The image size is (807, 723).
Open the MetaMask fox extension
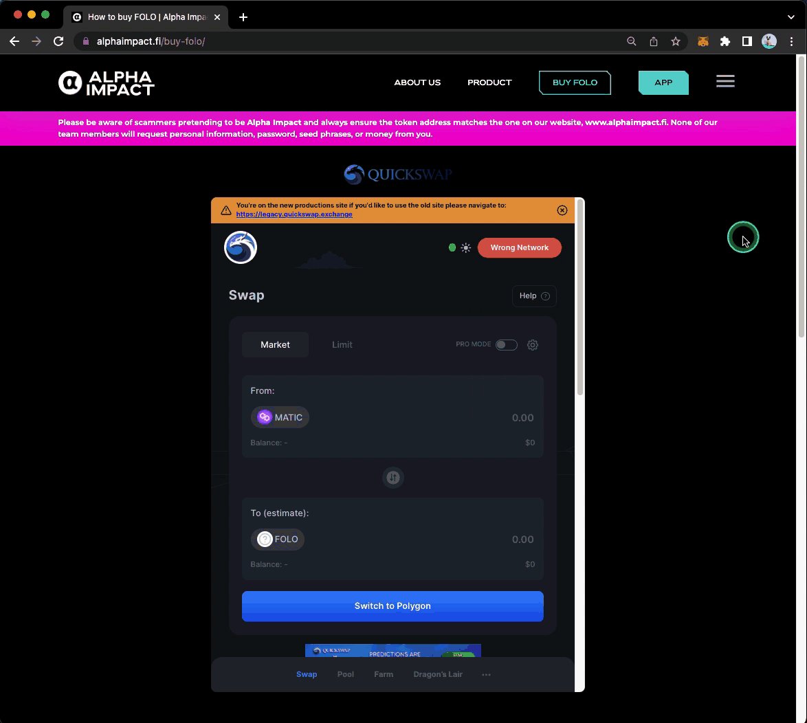pos(703,42)
